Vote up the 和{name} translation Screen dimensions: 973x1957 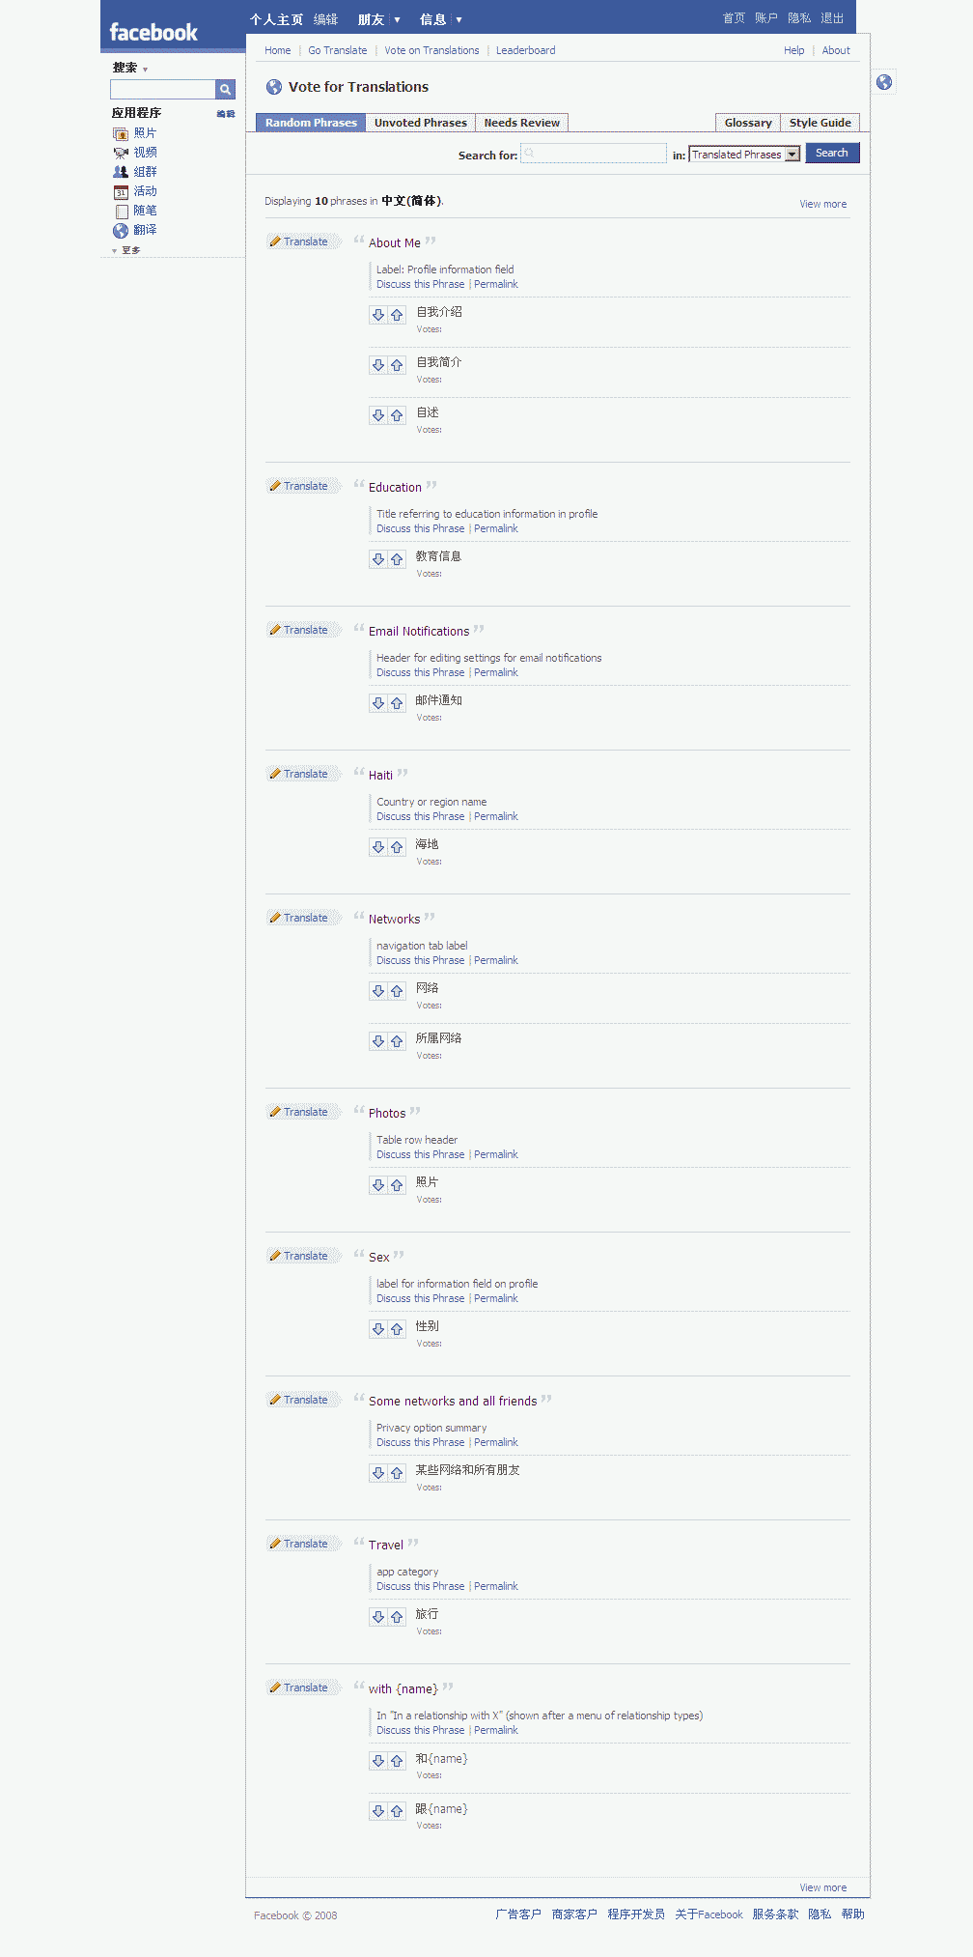click(x=397, y=1761)
